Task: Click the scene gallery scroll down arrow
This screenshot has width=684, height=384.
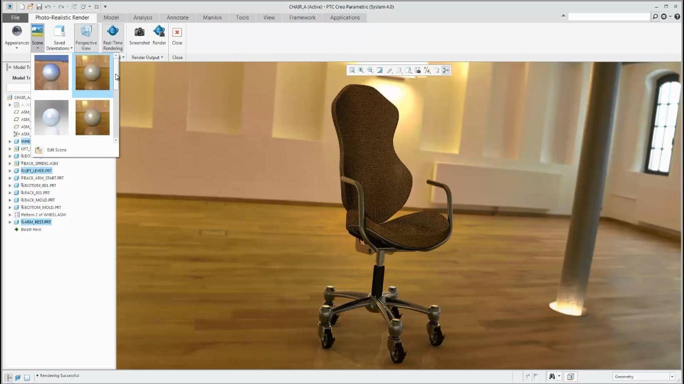Action: (116, 140)
